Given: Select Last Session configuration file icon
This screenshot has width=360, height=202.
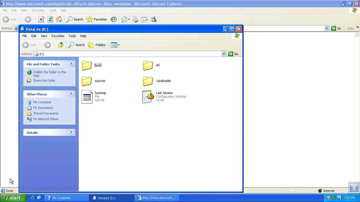Looking at the screenshot, I should tap(148, 97).
